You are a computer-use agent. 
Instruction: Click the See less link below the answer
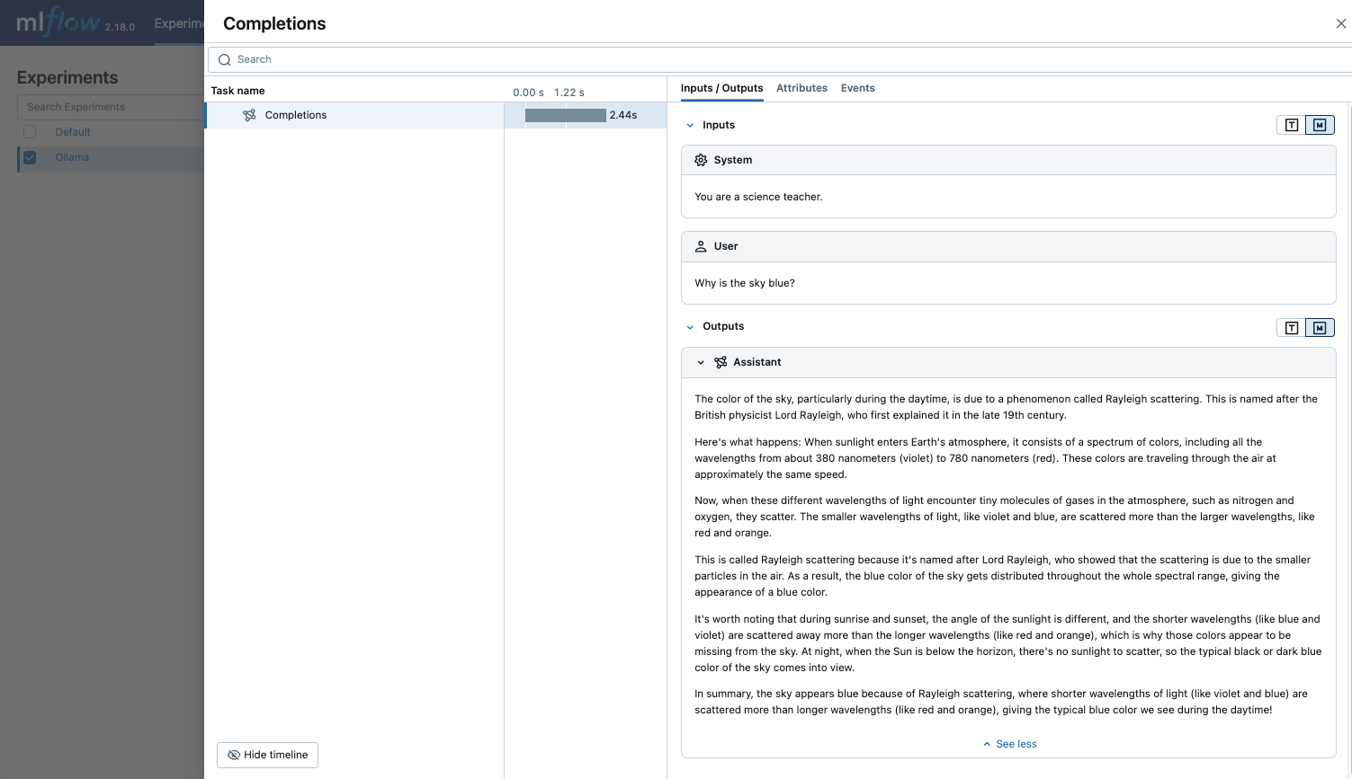(x=1009, y=744)
